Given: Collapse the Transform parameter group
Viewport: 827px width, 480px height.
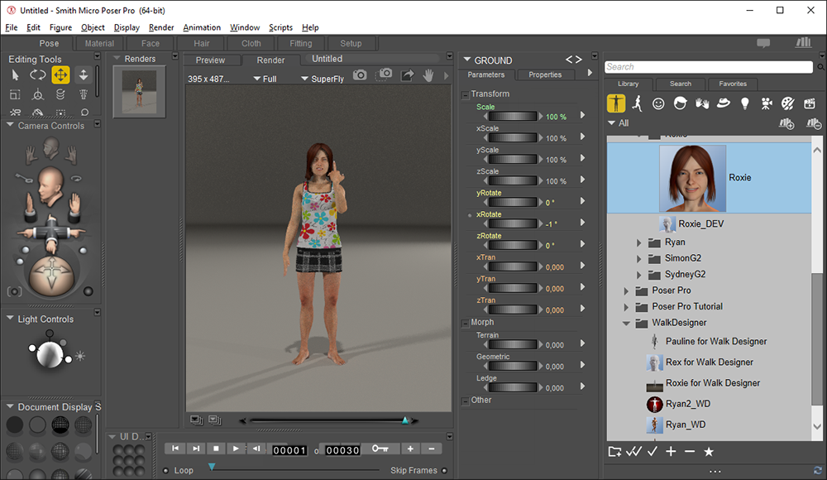Looking at the screenshot, I should coord(466,94).
